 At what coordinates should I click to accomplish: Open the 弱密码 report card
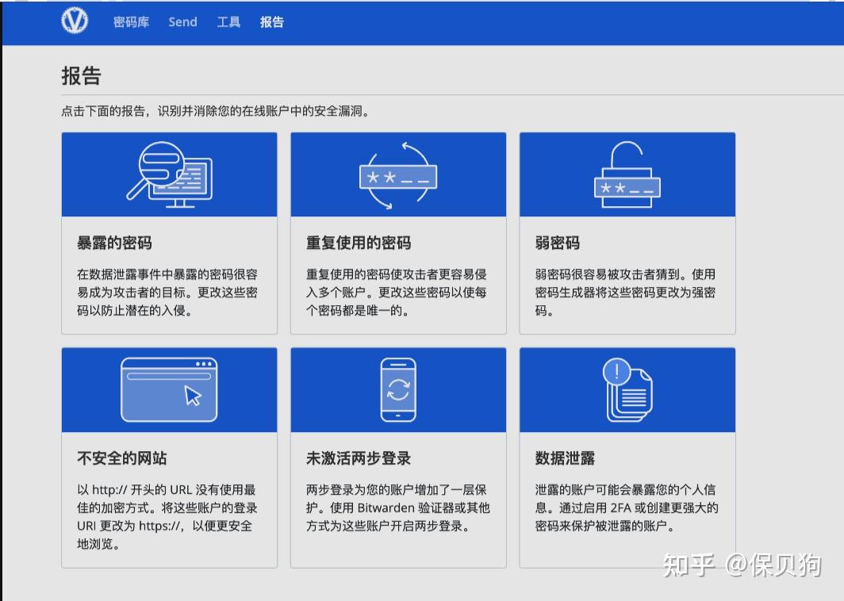coord(627,232)
